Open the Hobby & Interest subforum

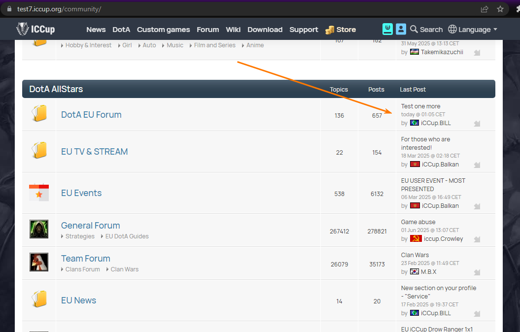88,45
